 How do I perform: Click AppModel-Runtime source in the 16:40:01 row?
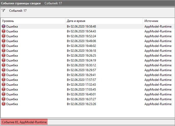click(x=158, y=94)
